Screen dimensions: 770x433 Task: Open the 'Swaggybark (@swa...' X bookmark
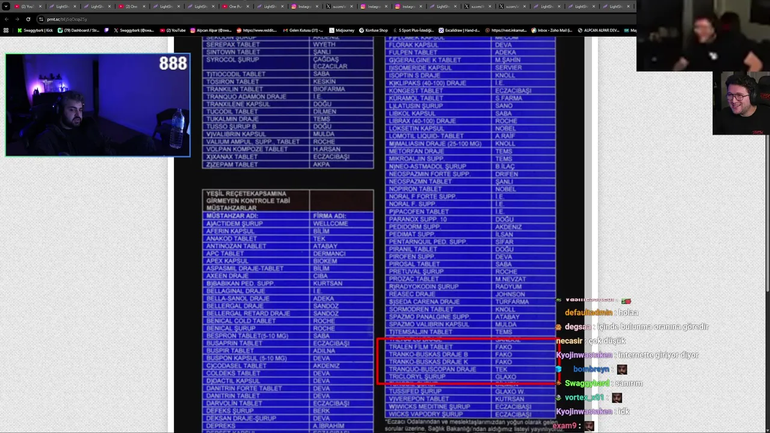[134, 30]
